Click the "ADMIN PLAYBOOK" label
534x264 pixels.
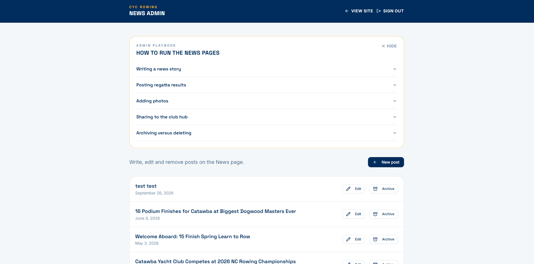pyautogui.click(x=156, y=45)
